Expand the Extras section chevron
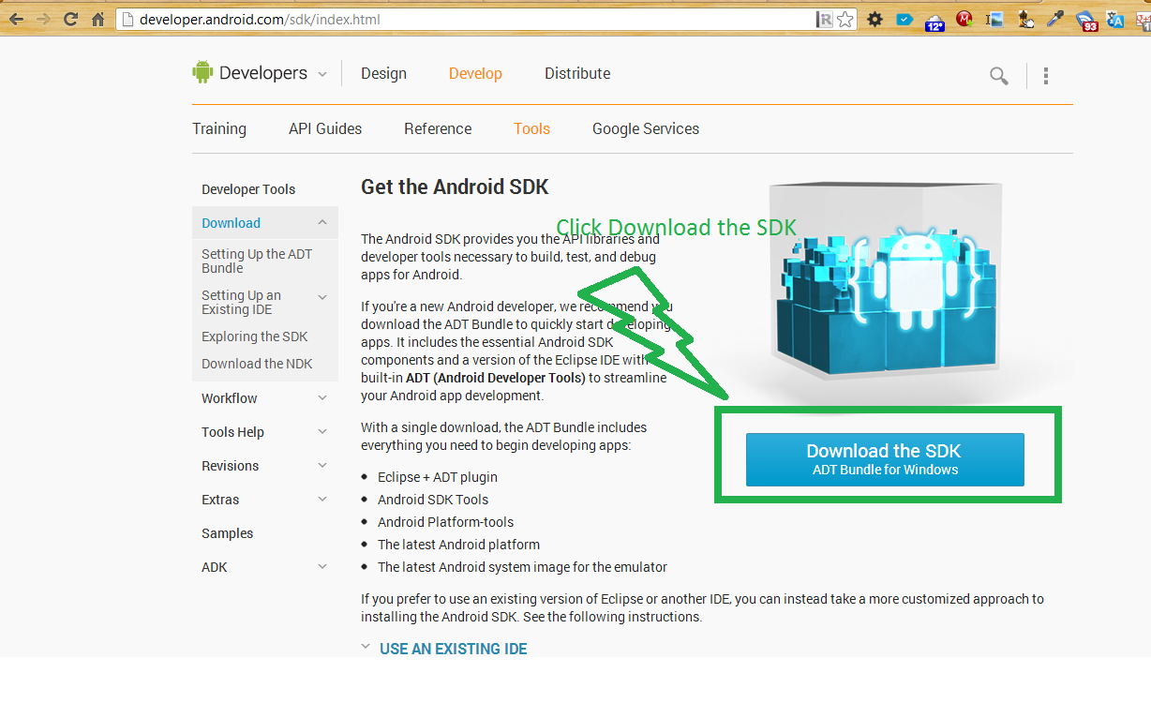 click(322, 500)
